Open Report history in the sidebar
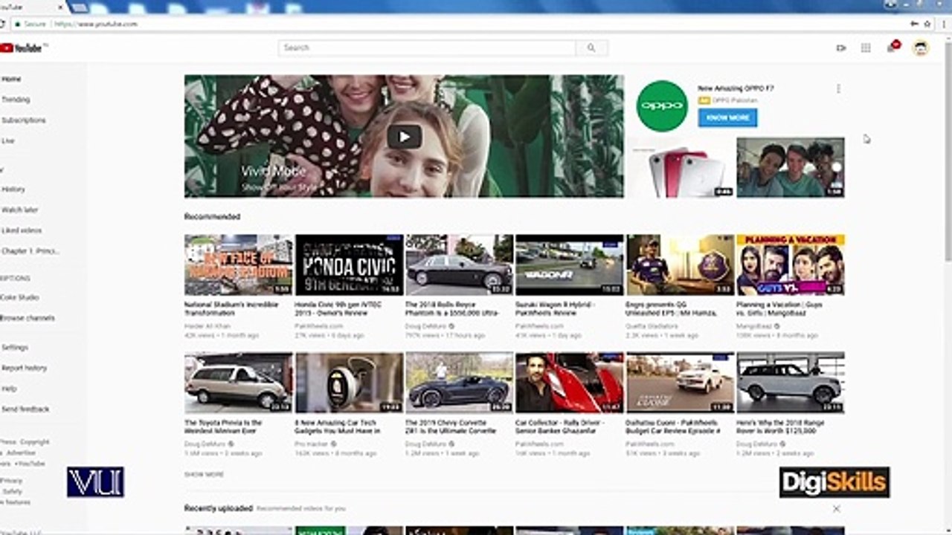This screenshot has height=535, width=952. (x=25, y=368)
